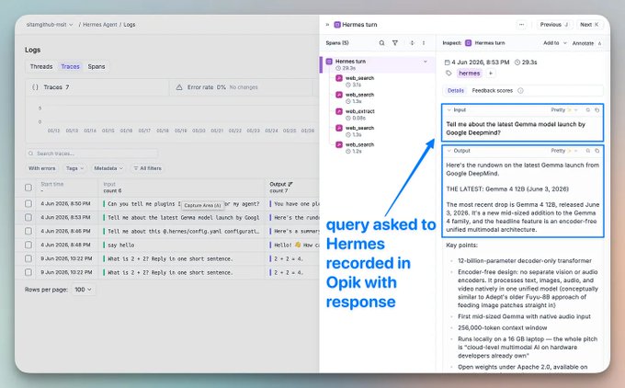Check the last 'What is 2 + 2' row
The width and height of the screenshot is (625, 388).
coord(28,273)
